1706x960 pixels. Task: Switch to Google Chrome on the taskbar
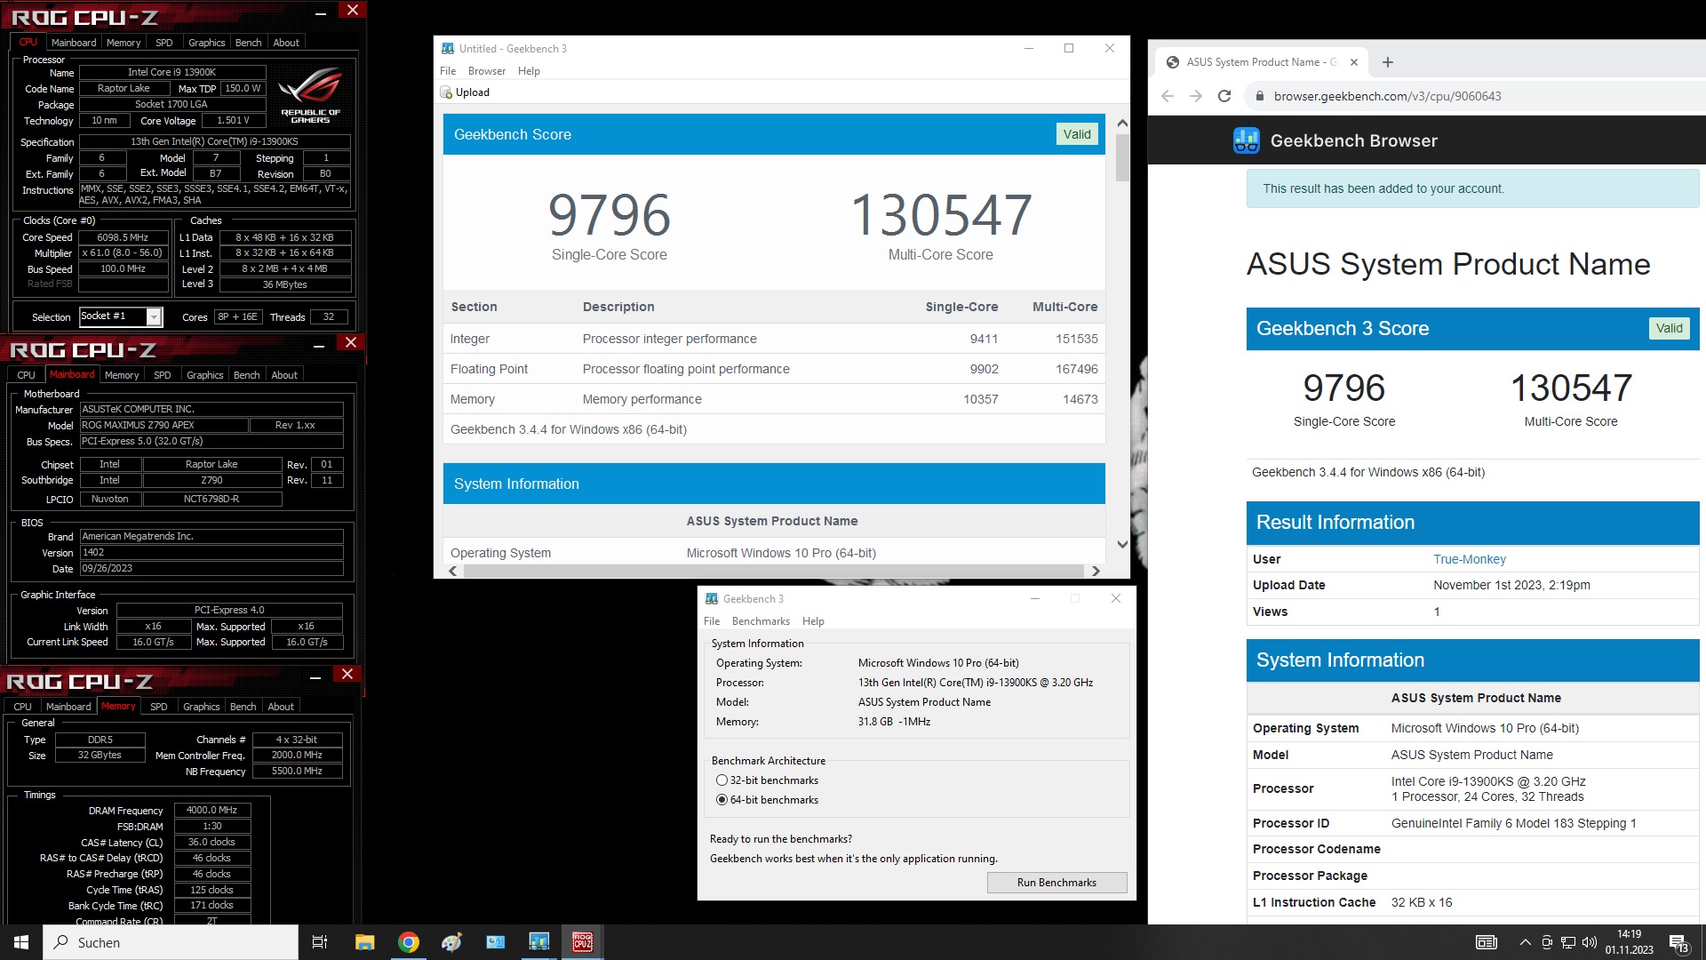[x=409, y=942]
